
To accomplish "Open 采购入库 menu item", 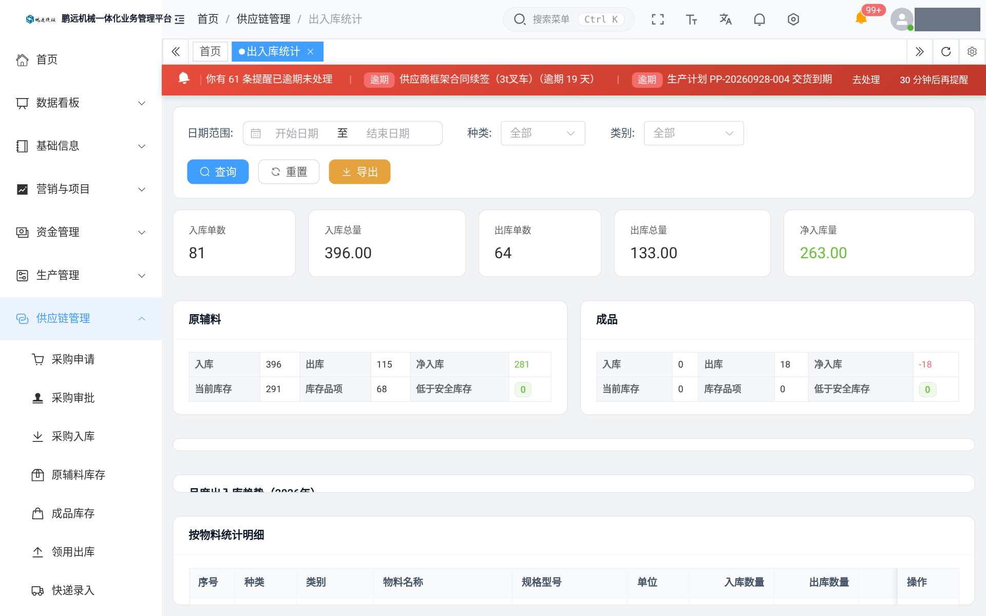I will [81, 436].
